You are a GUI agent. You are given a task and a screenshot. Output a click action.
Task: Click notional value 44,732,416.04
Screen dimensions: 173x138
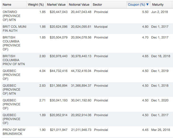pos(81,71)
